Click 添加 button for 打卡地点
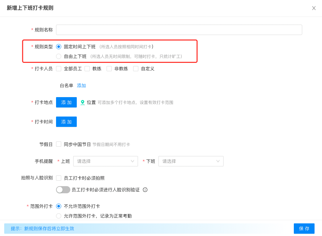 point(66,102)
